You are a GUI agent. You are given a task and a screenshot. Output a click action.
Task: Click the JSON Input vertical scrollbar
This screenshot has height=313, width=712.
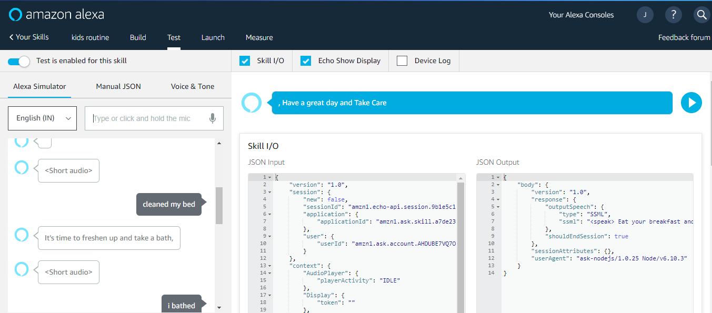pos(461,247)
